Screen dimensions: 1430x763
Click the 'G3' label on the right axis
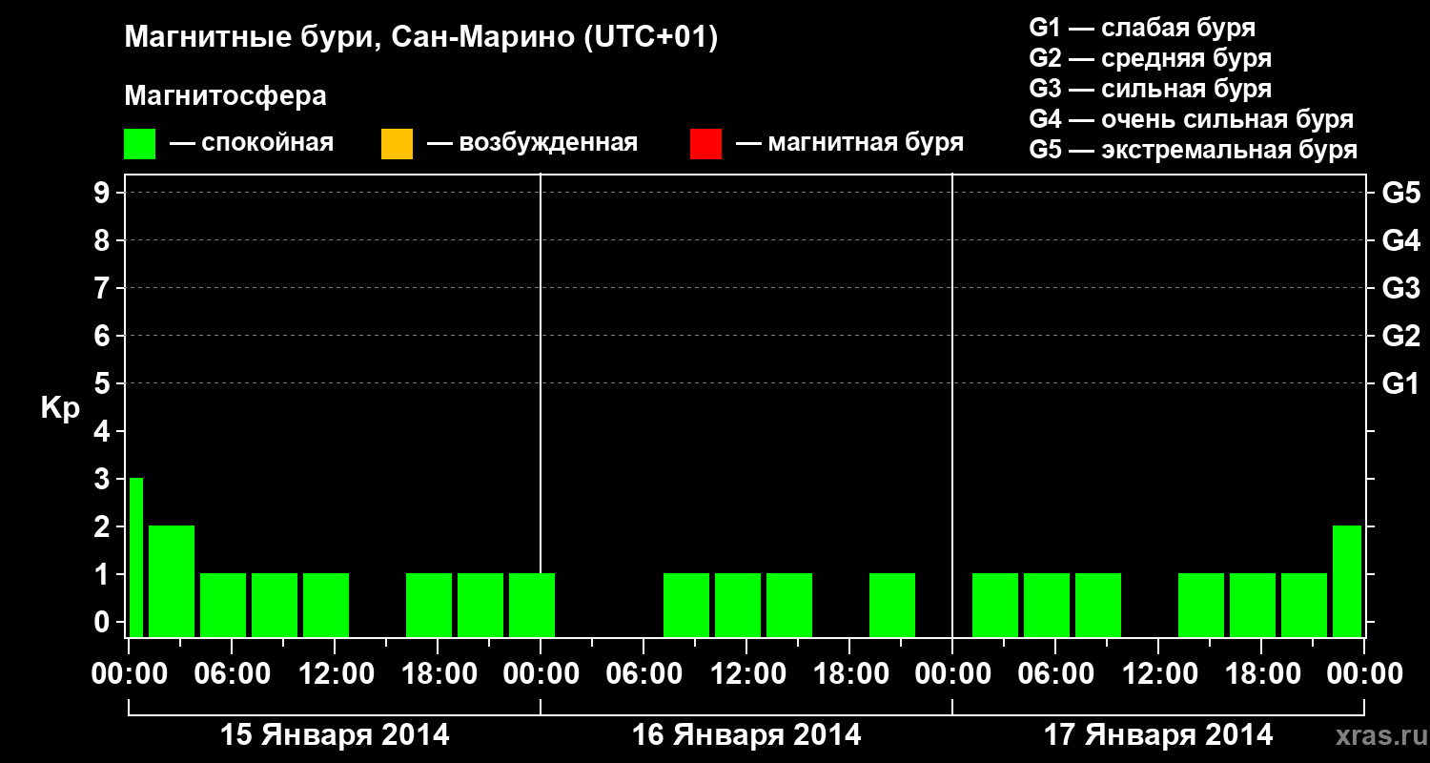pyautogui.click(x=1400, y=288)
